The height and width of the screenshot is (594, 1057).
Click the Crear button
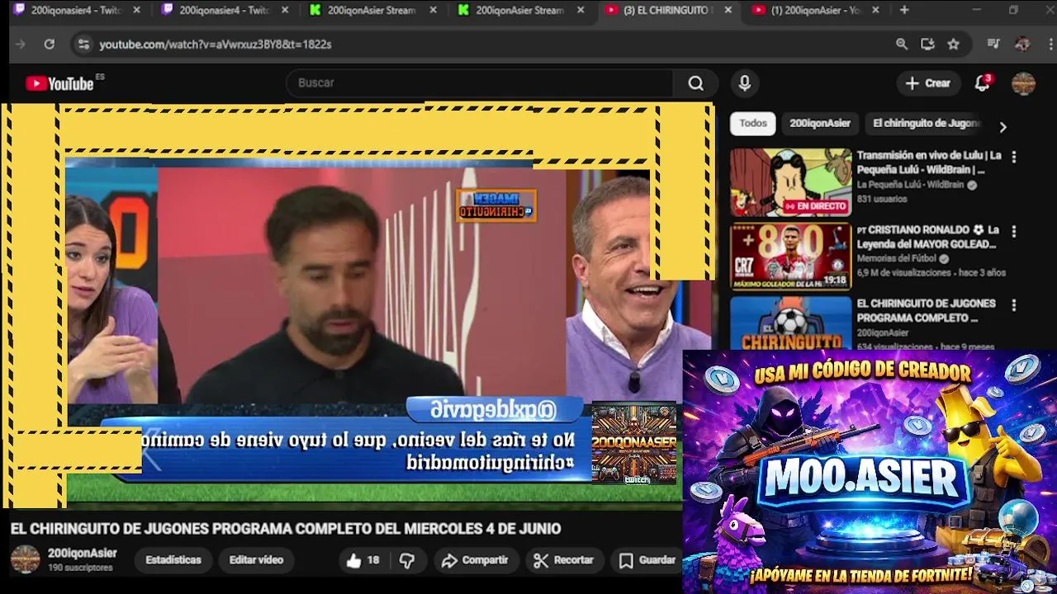(928, 83)
